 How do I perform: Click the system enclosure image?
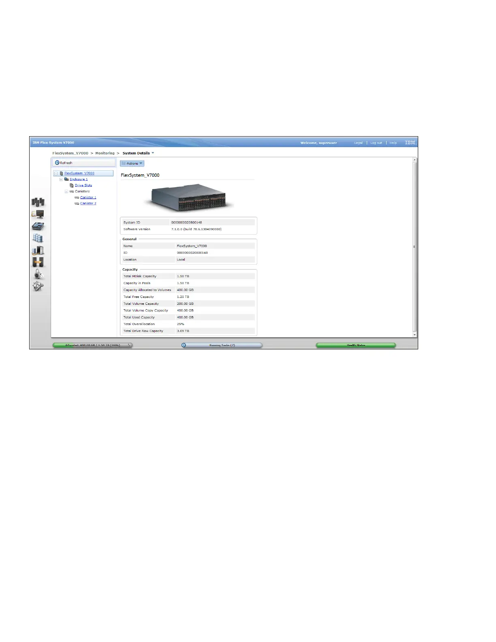click(188, 197)
